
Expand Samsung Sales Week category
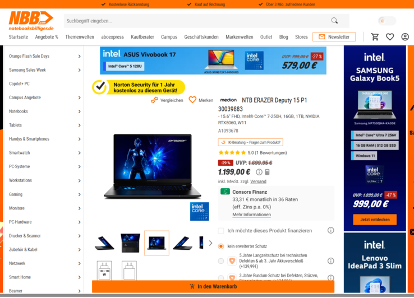[x=79, y=70]
